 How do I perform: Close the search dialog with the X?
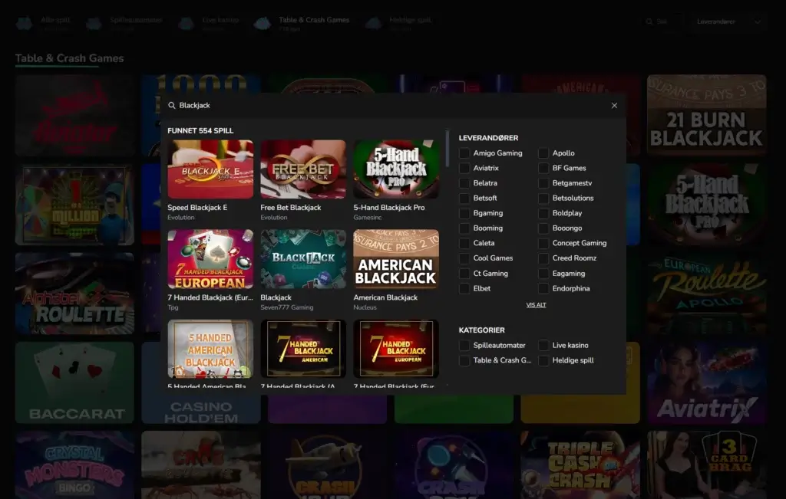614,106
